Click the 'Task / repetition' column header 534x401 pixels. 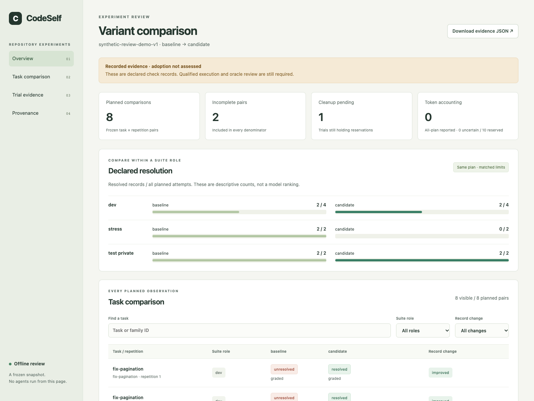pos(128,352)
